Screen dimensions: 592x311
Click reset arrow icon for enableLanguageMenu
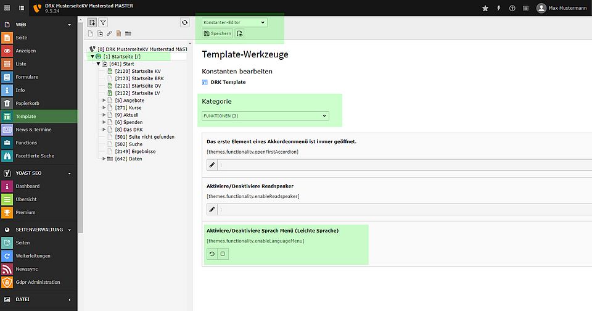coord(212,253)
